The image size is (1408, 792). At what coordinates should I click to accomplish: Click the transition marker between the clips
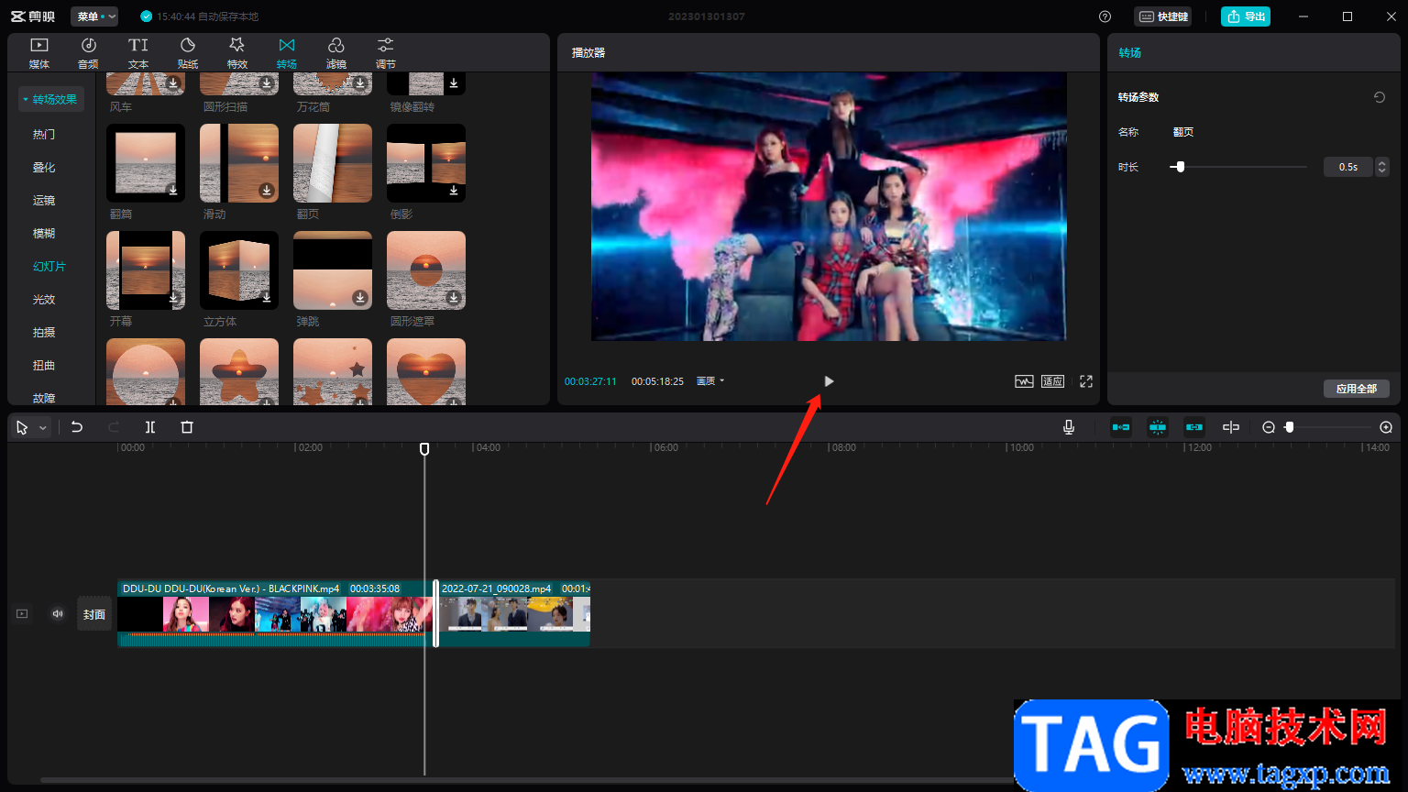point(435,613)
